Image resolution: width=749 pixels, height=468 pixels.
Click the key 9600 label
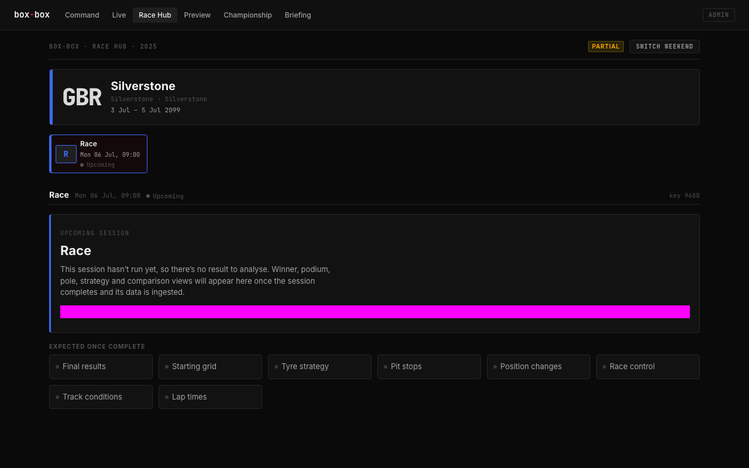coord(684,196)
